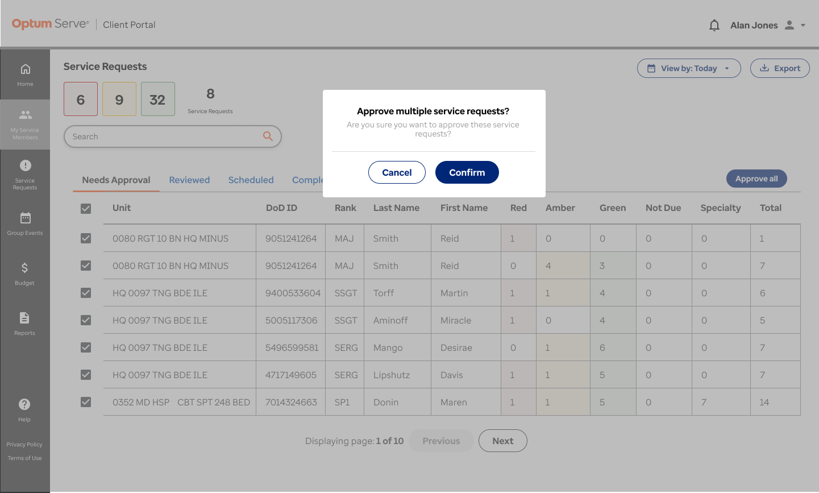
Task: Uncheck the Aminoff Miracle row checkbox
Action: point(86,320)
